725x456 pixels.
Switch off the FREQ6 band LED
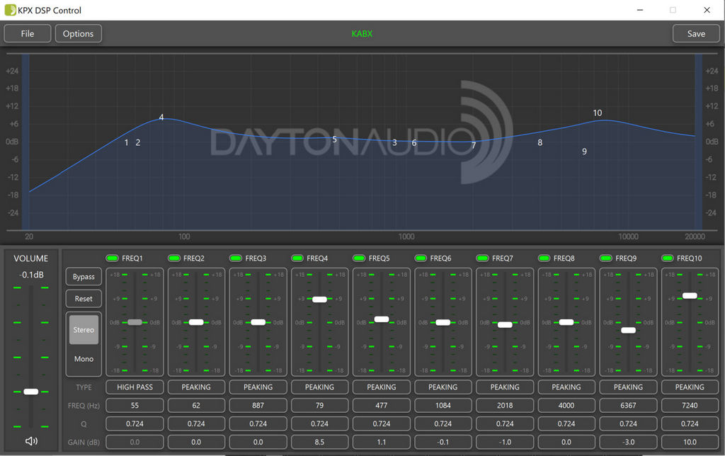(x=421, y=258)
